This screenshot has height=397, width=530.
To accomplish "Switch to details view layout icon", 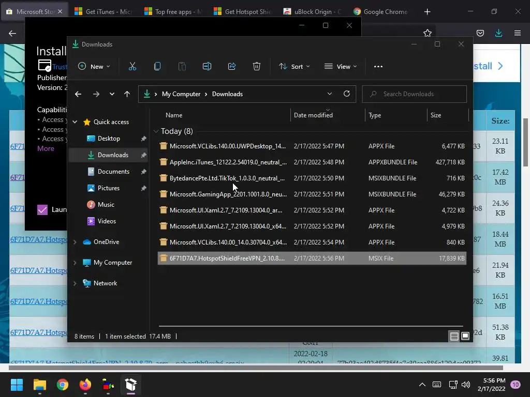I will pos(454,336).
